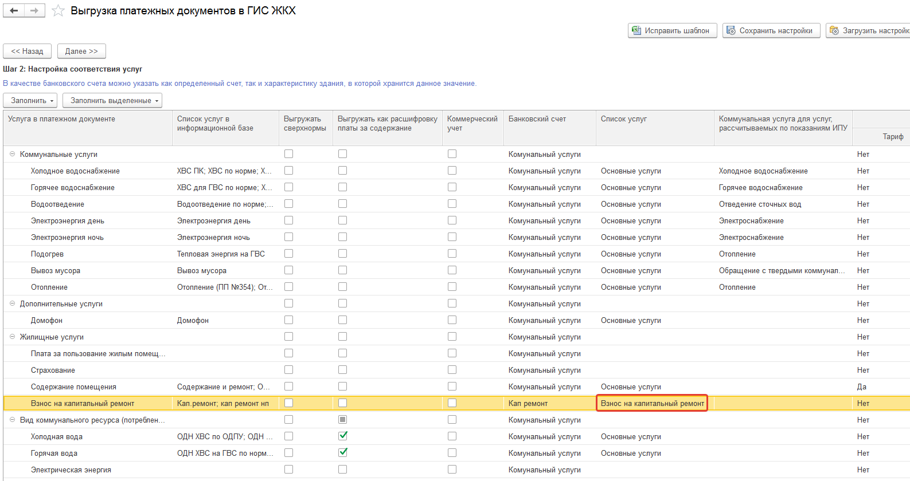
Task: Click the Исправить шаблон button
Action: pos(672,30)
